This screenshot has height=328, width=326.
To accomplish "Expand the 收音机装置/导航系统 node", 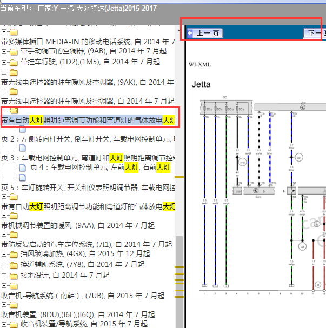I will coord(4,324).
